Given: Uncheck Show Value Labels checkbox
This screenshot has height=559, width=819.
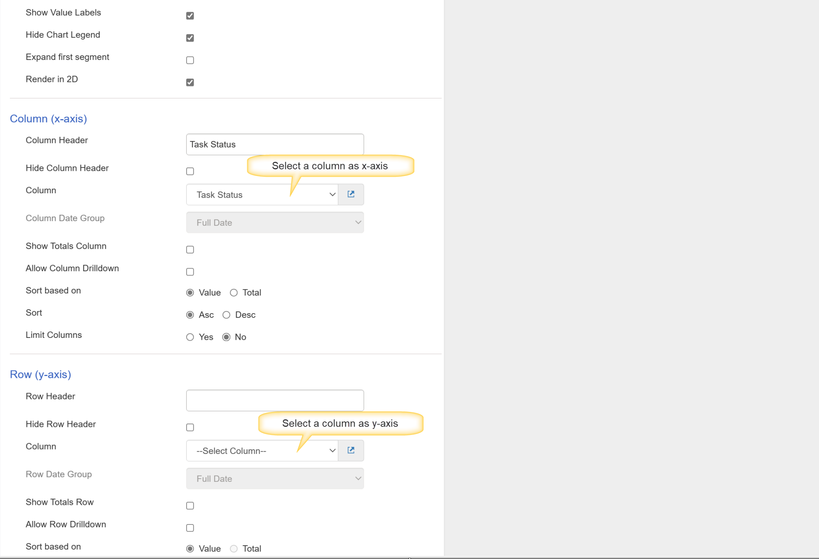Looking at the screenshot, I should 190,16.
